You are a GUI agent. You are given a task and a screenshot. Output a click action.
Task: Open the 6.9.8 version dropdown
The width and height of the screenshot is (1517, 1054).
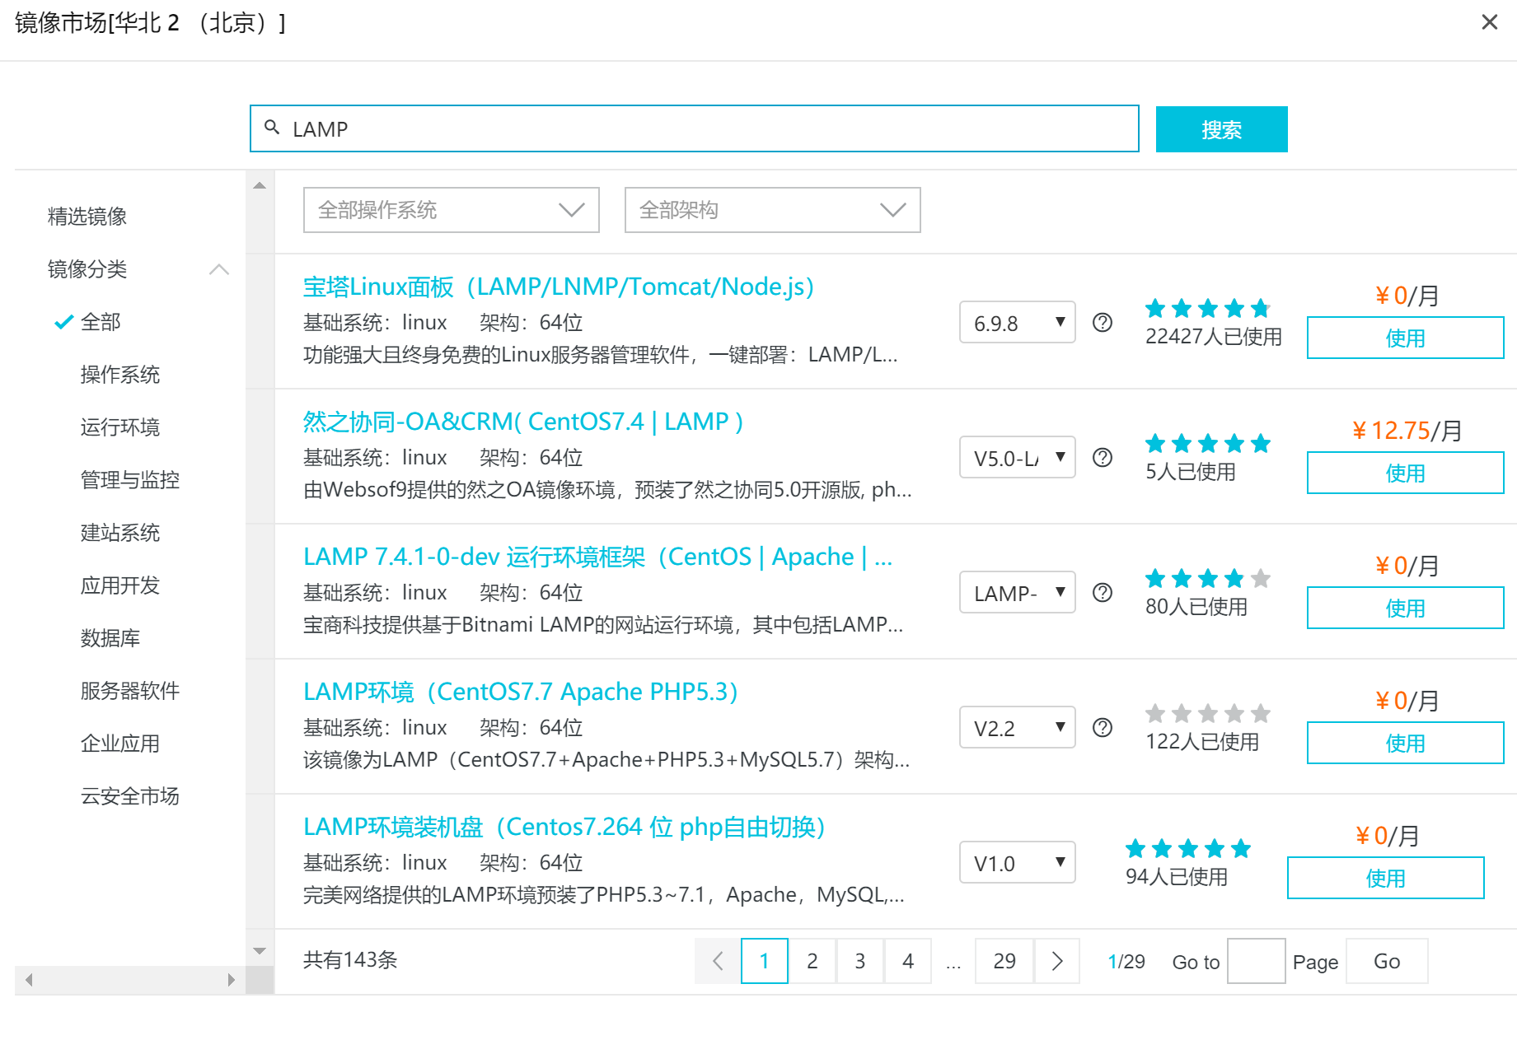pos(1017,322)
